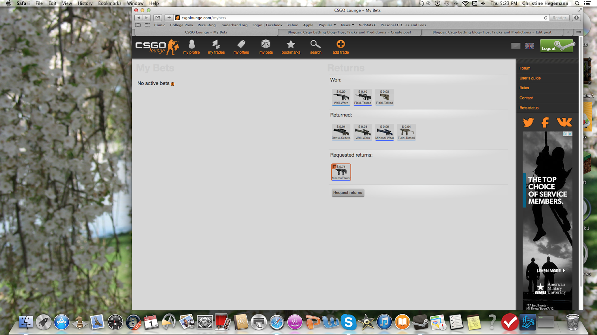Select the returned $0.09 Minimal Wear item
Screen dimensions: 597x335
385,132
